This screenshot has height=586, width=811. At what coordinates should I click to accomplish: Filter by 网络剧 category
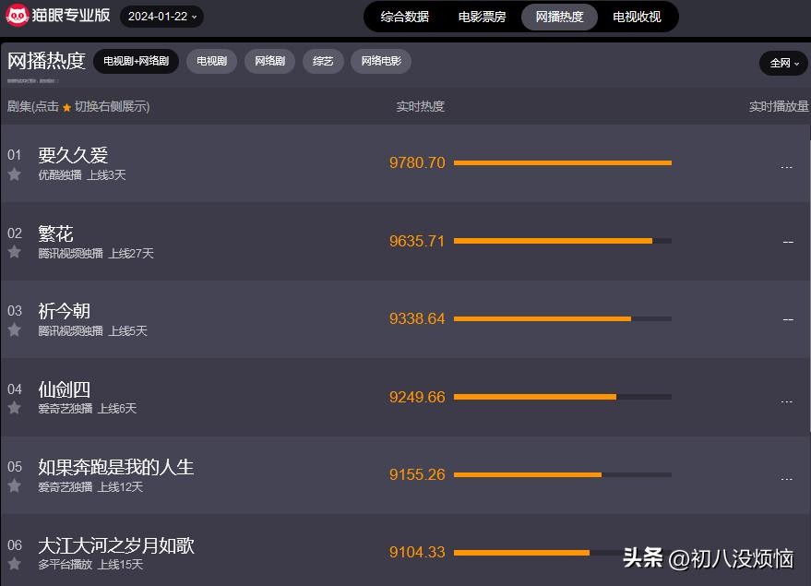[x=269, y=62]
